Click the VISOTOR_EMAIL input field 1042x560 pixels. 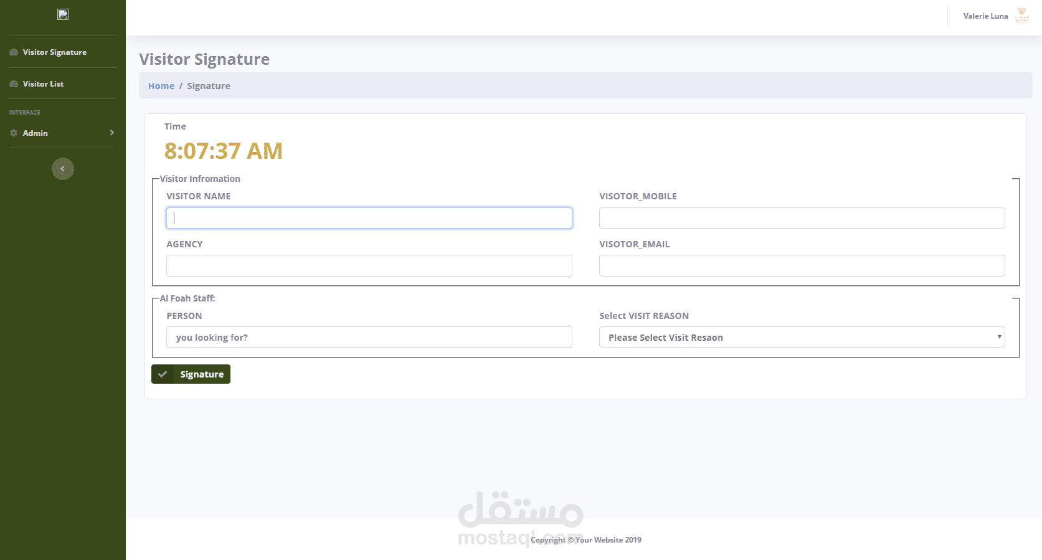[802, 265]
